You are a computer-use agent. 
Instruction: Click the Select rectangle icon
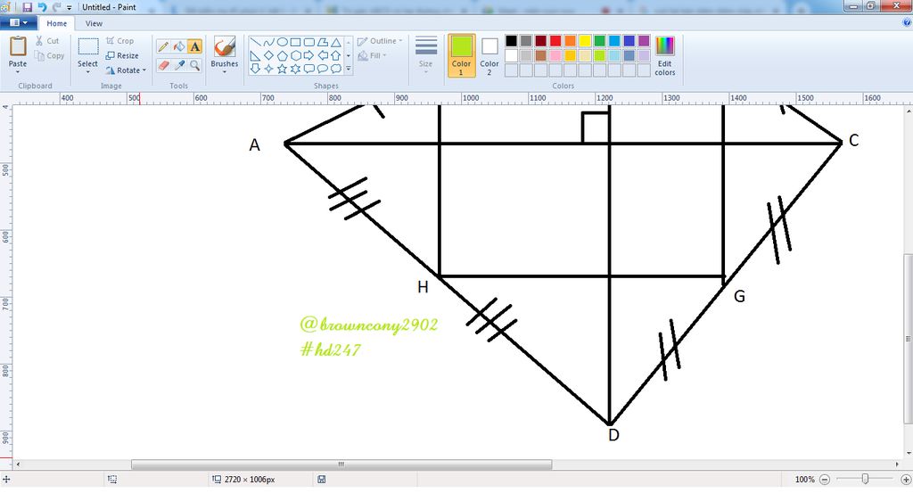(x=88, y=46)
